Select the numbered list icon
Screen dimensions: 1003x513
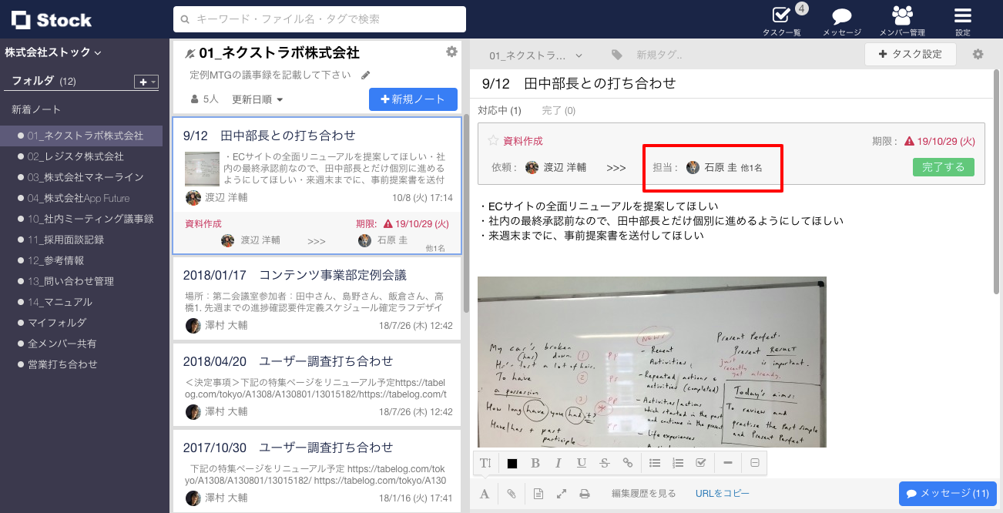(678, 462)
